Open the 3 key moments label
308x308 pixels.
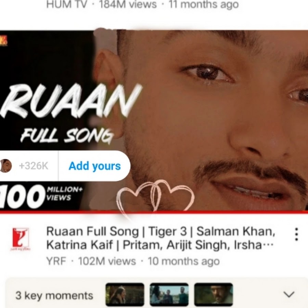pyautogui.click(x=54, y=295)
